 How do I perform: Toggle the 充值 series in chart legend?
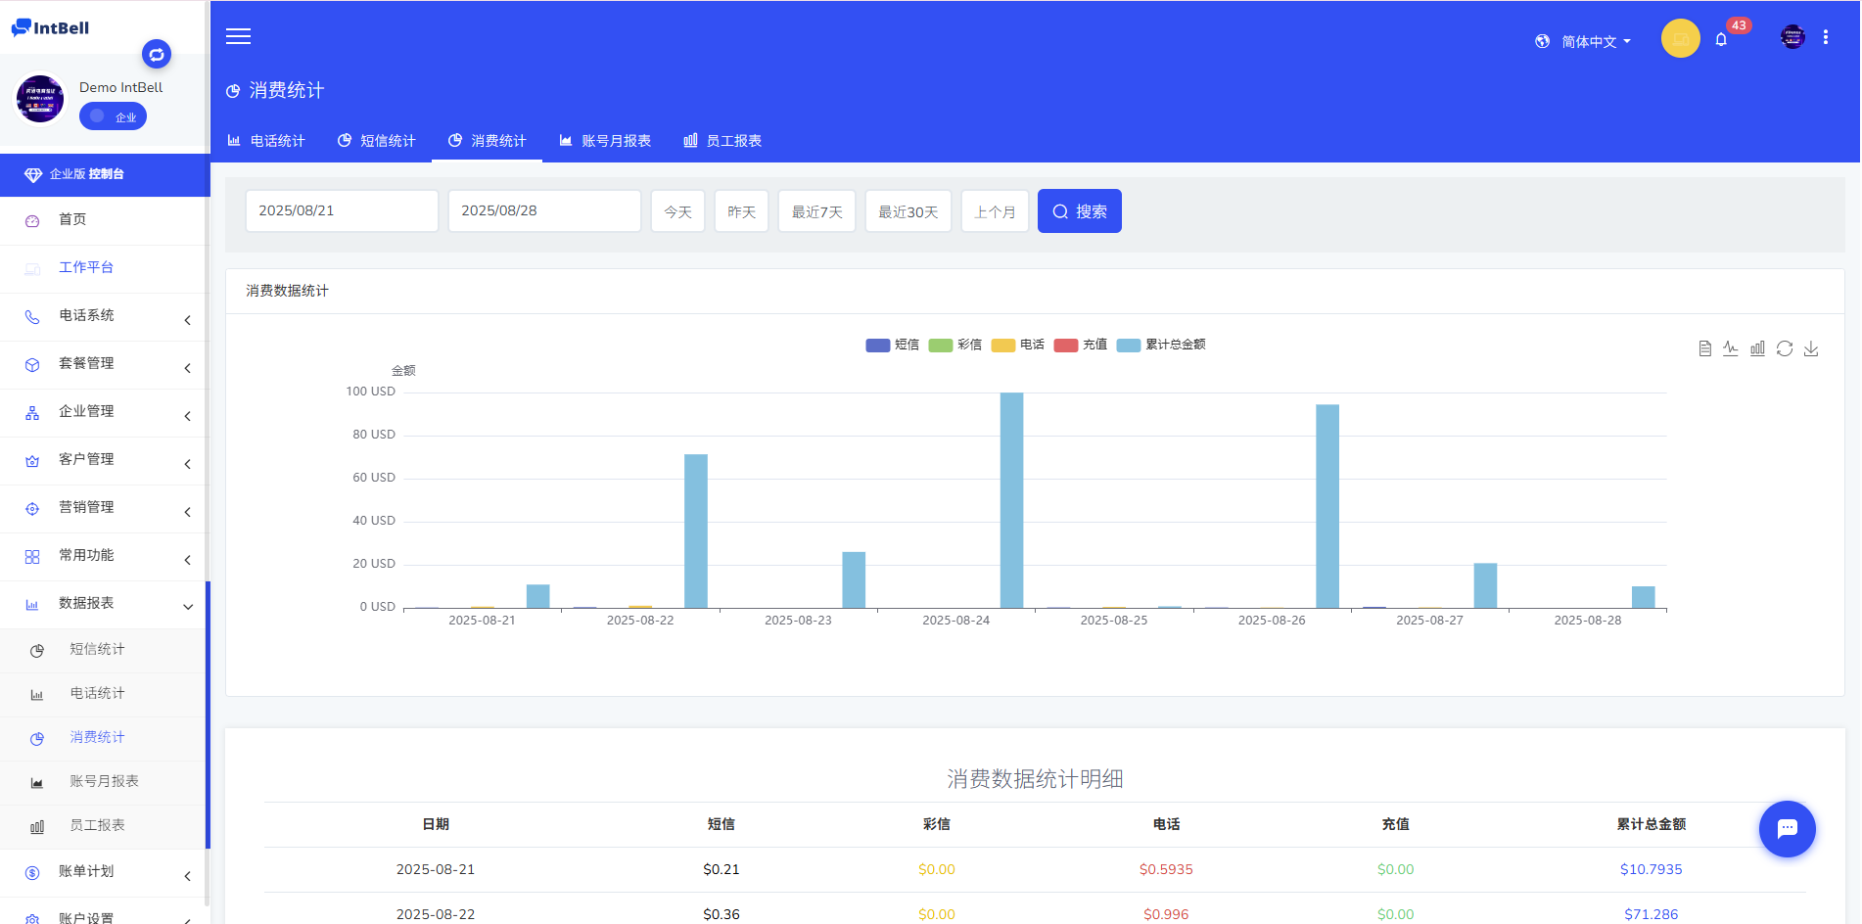1081,345
